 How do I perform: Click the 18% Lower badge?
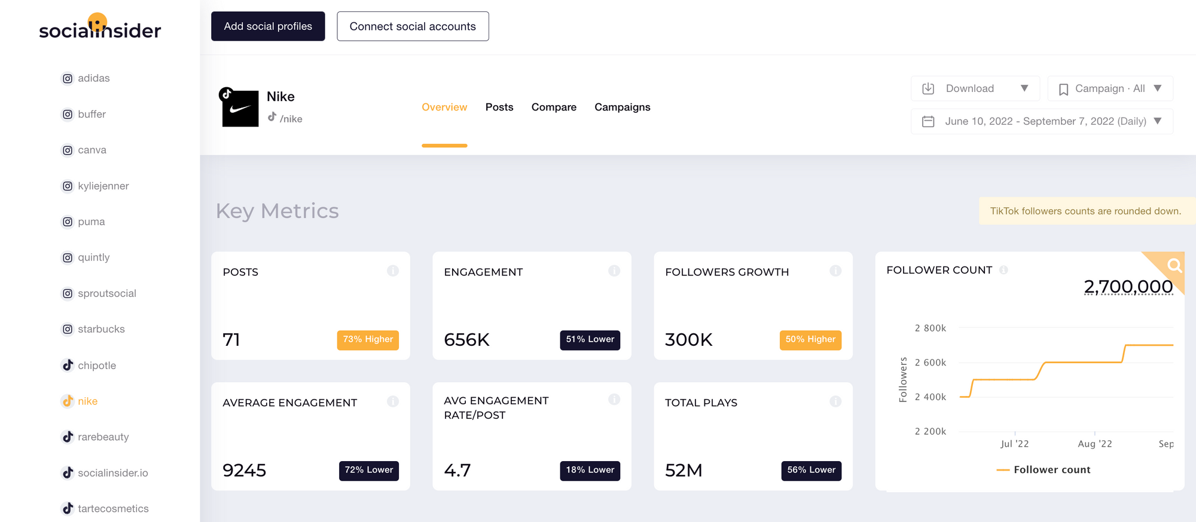pos(590,470)
